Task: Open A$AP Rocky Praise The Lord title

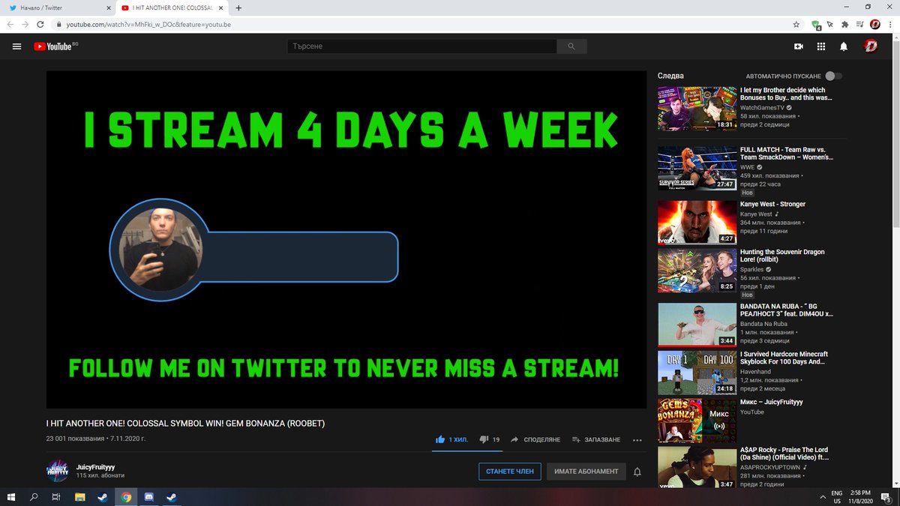Action: pyautogui.click(x=786, y=454)
